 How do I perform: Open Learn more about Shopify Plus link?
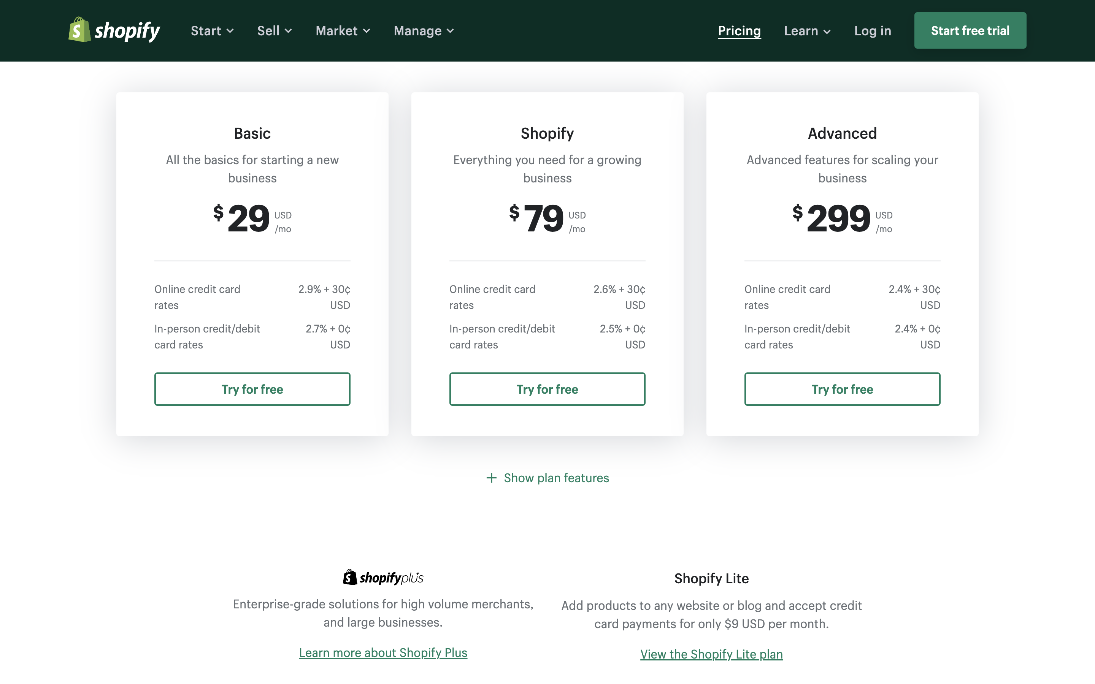point(383,652)
